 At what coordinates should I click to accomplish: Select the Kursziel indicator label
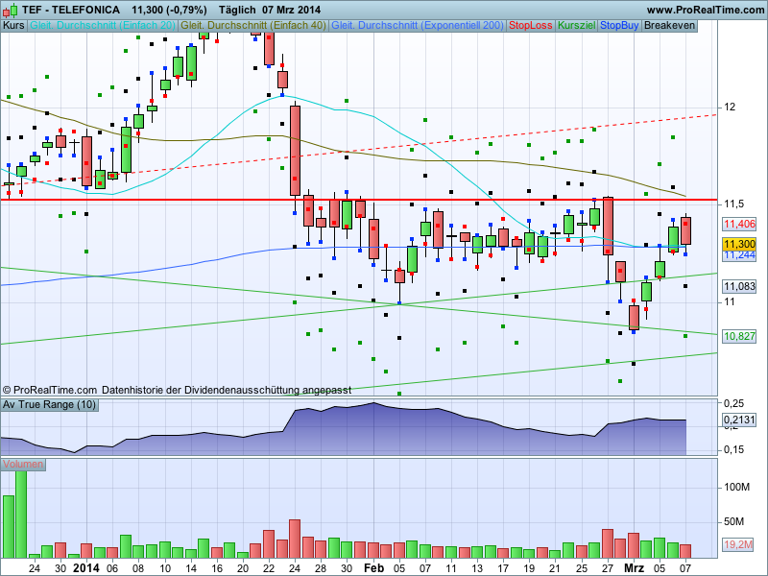(x=577, y=26)
